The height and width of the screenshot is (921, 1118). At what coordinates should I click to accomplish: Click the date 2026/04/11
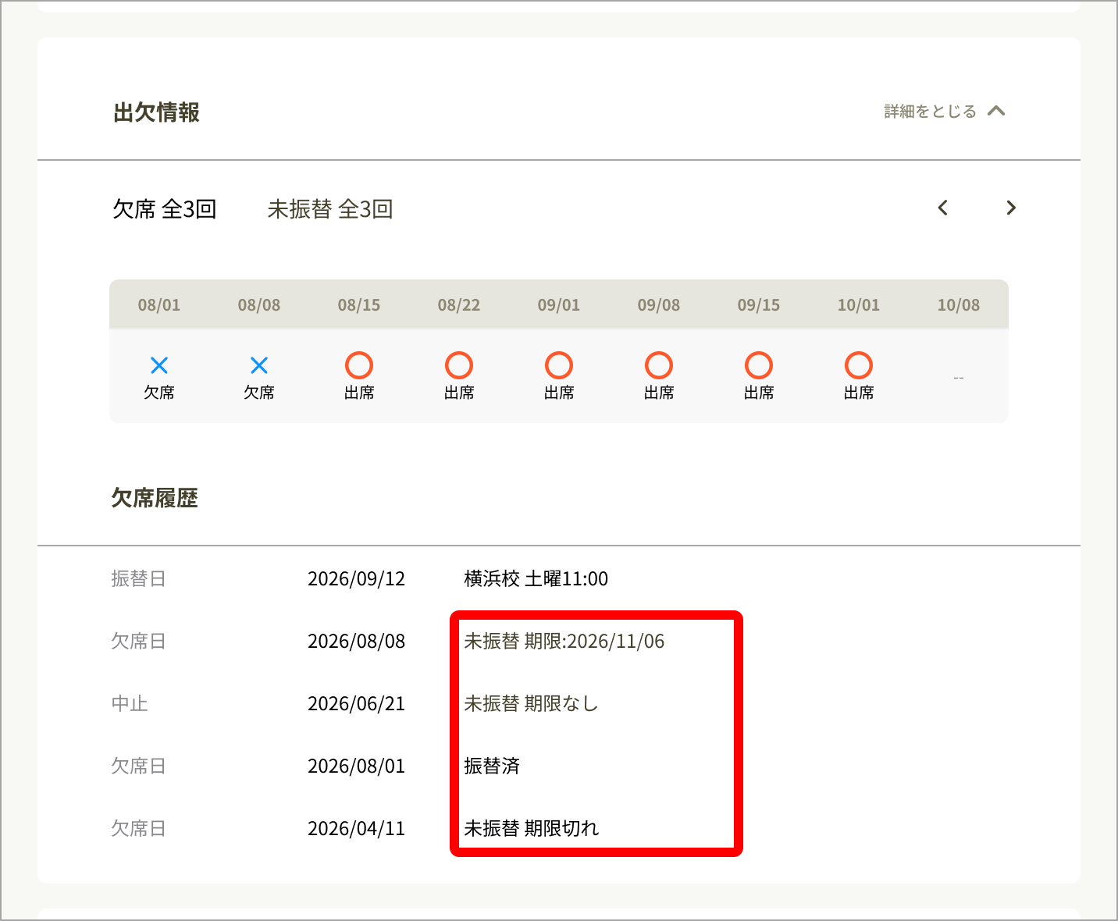[357, 828]
